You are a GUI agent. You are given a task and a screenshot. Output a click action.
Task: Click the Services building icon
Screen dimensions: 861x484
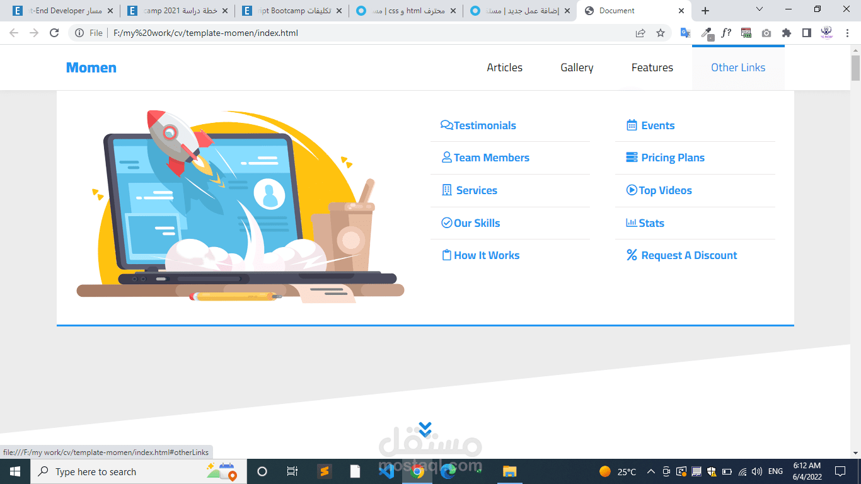pyautogui.click(x=446, y=190)
